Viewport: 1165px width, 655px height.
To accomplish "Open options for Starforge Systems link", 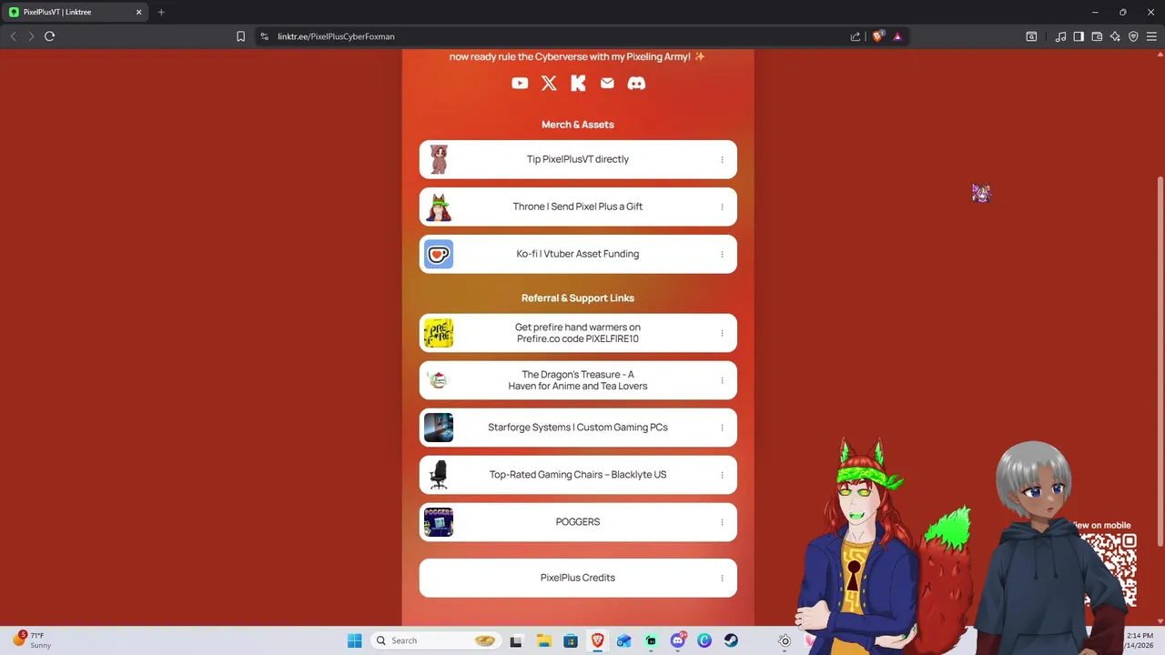I will coord(722,428).
